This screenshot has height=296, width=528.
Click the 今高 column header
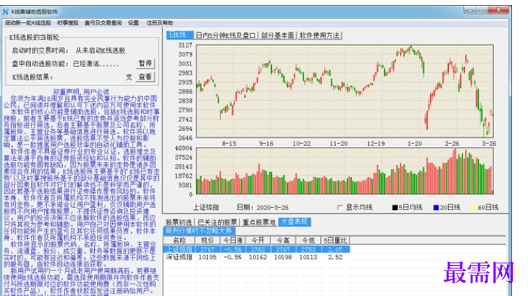tap(283, 240)
